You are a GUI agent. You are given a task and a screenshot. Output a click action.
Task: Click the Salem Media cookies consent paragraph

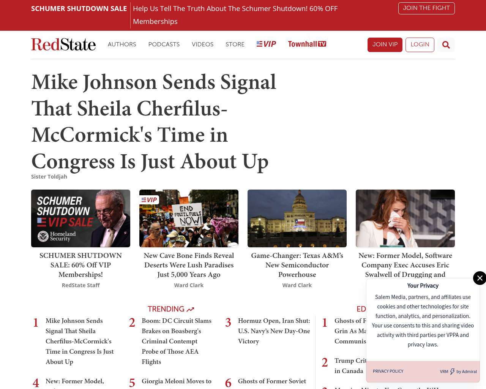click(x=423, y=321)
